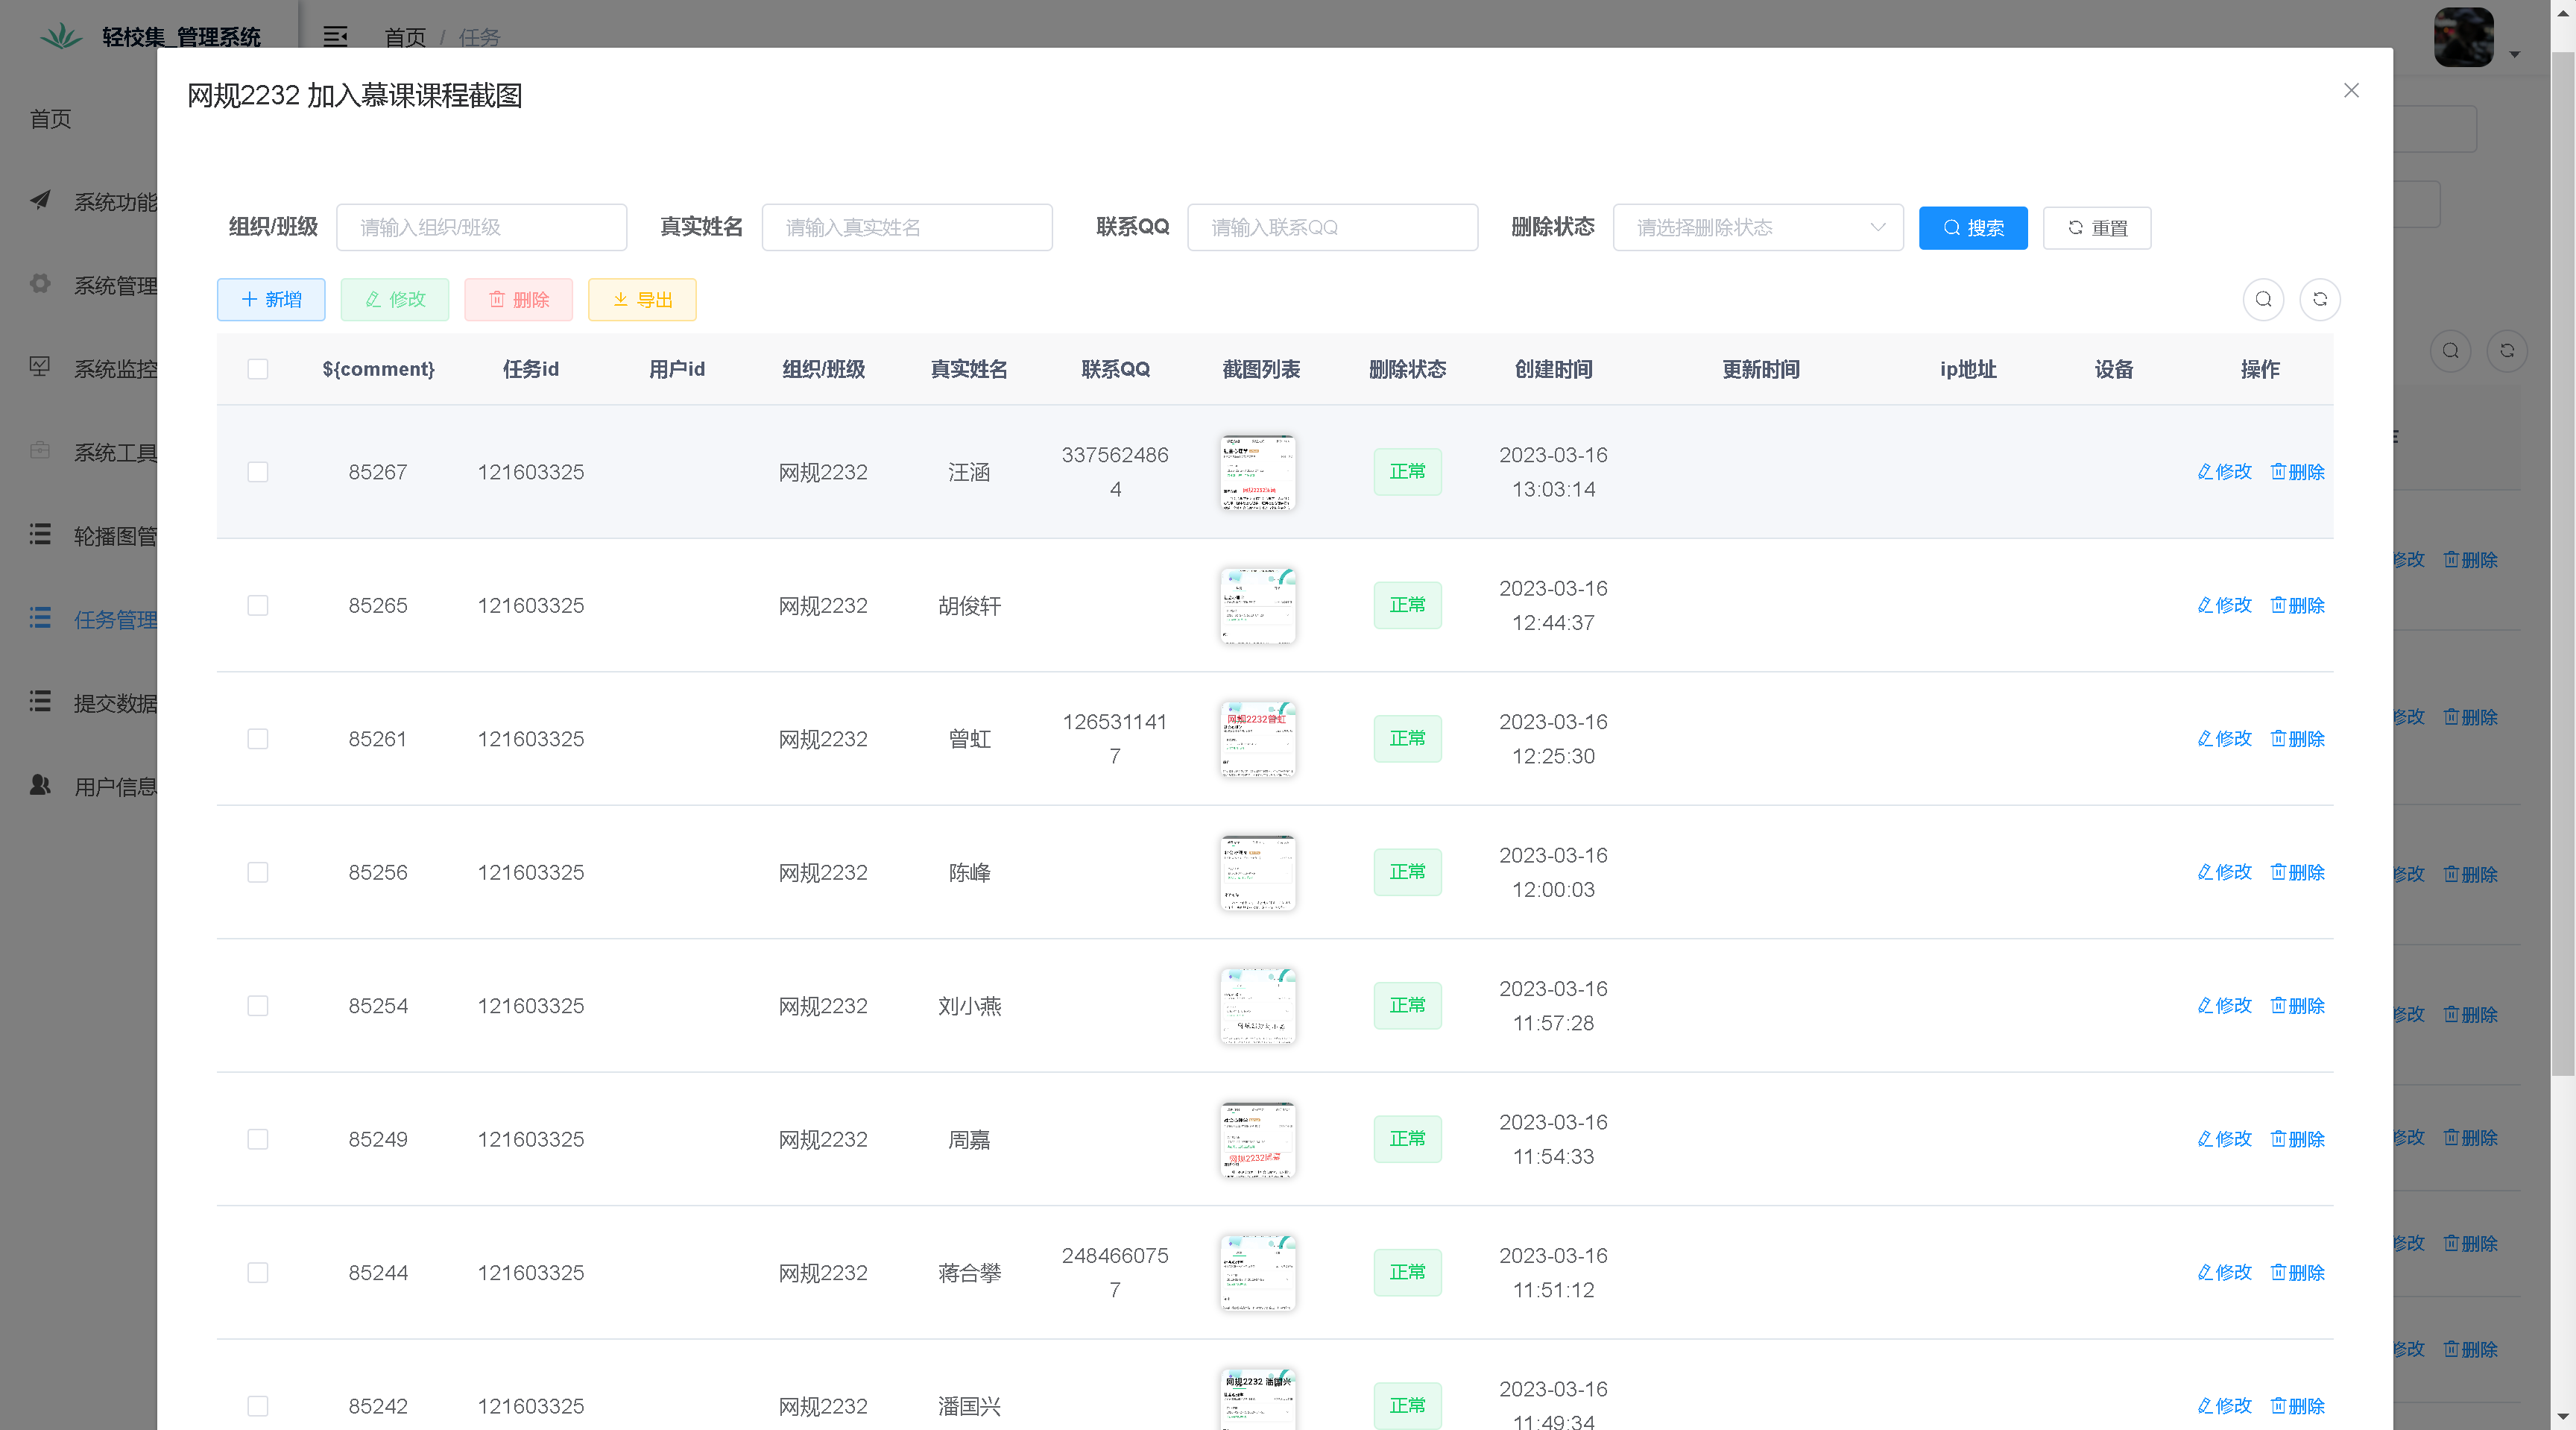Collapse the sidebar with the hamburger icon
The image size is (2576, 1430).
click(335, 37)
